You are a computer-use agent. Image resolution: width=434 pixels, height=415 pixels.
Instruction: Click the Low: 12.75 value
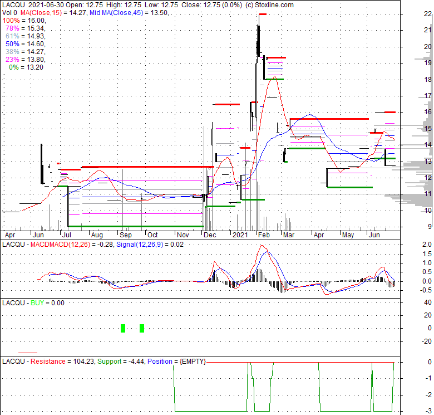[x=161, y=5]
